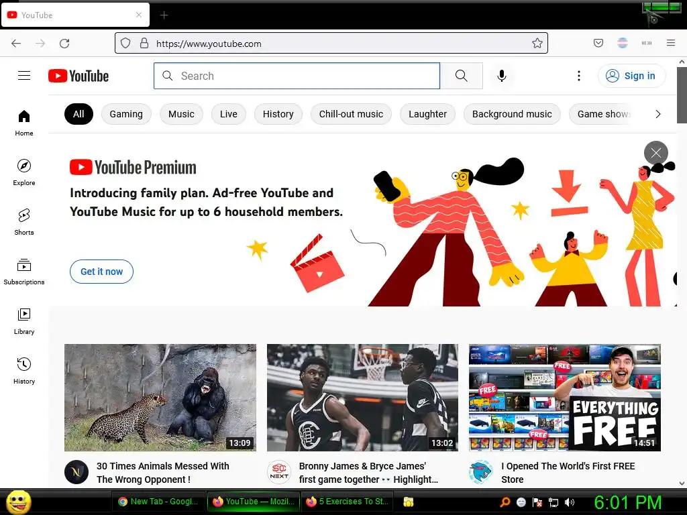The height and width of the screenshot is (515, 687).
Task: Start voice search with microphone icon
Action: pos(502,76)
